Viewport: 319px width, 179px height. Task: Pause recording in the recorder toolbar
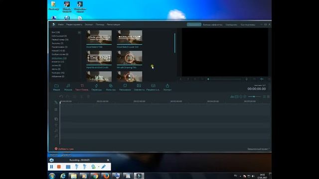pos(51,167)
